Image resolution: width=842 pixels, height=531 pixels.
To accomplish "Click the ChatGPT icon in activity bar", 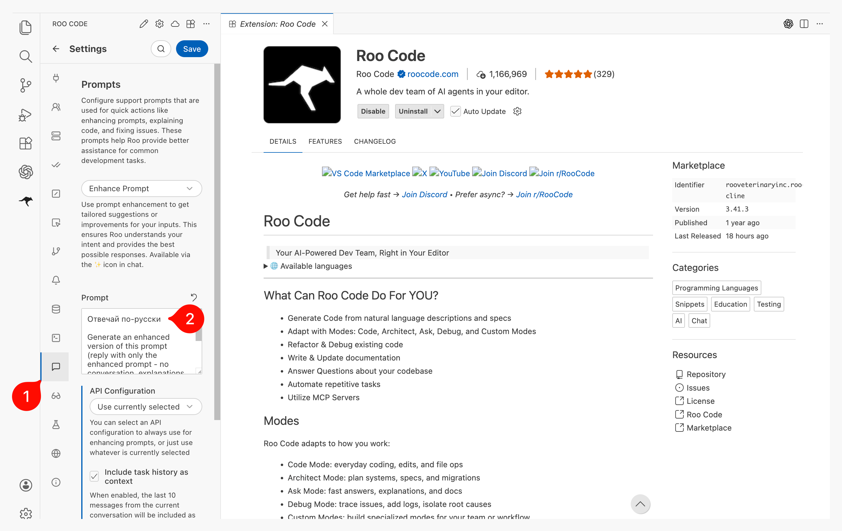I will coord(26,172).
